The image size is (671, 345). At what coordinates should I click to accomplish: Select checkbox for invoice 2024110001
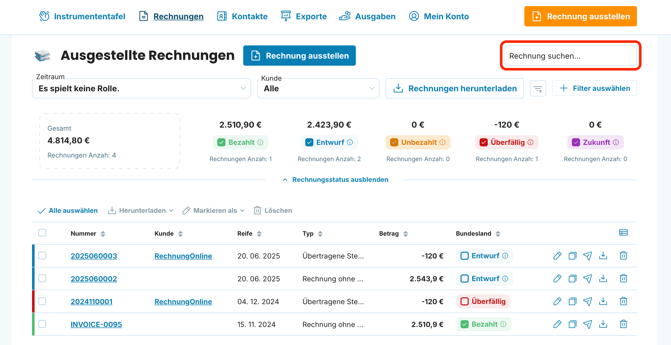coord(42,301)
